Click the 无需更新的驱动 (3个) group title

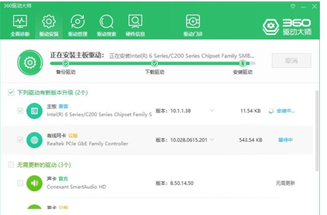coord(44,165)
